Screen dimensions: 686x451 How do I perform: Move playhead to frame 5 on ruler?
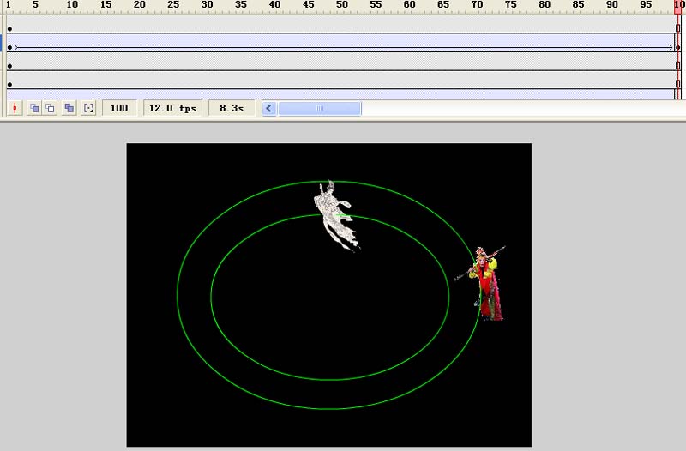coord(35,5)
